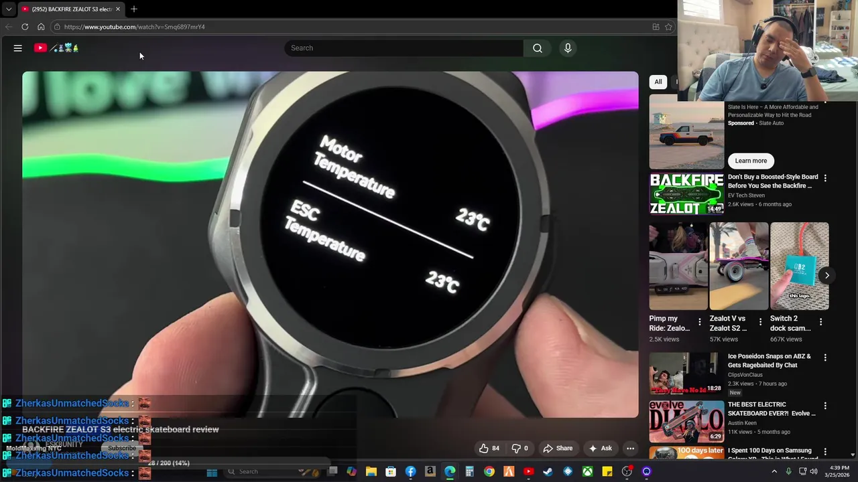Start voice search with microphone icon
Viewport: 858px width, 482px height.
pos(568,48)
